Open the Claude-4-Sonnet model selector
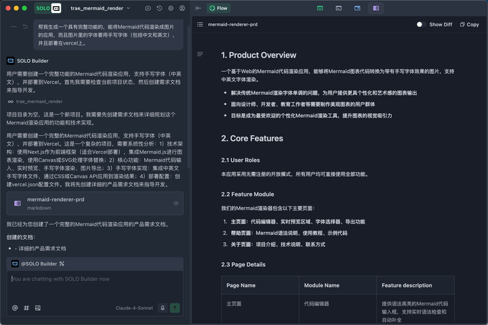The width and height of the screenshot is (488, 325). pos(134,307)
